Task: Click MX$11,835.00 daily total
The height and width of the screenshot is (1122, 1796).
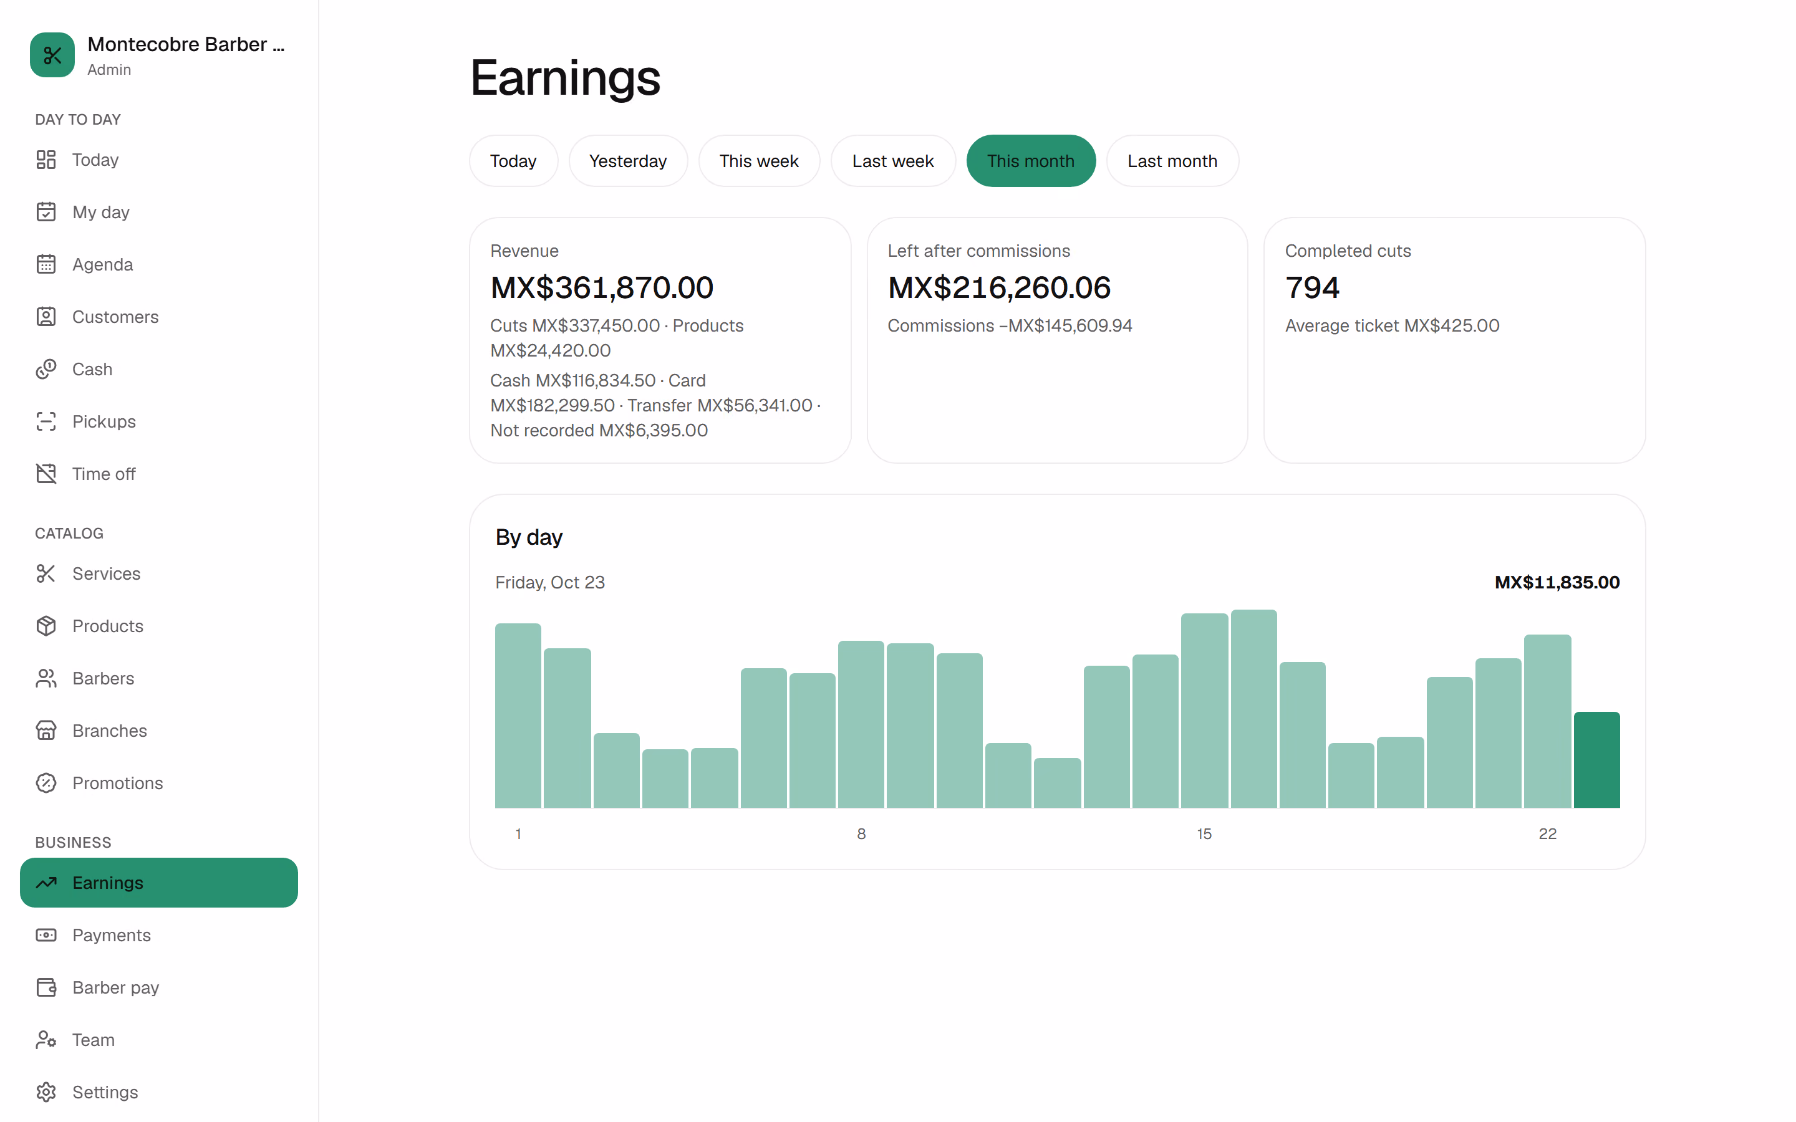Action: (x=1557, y=583)
